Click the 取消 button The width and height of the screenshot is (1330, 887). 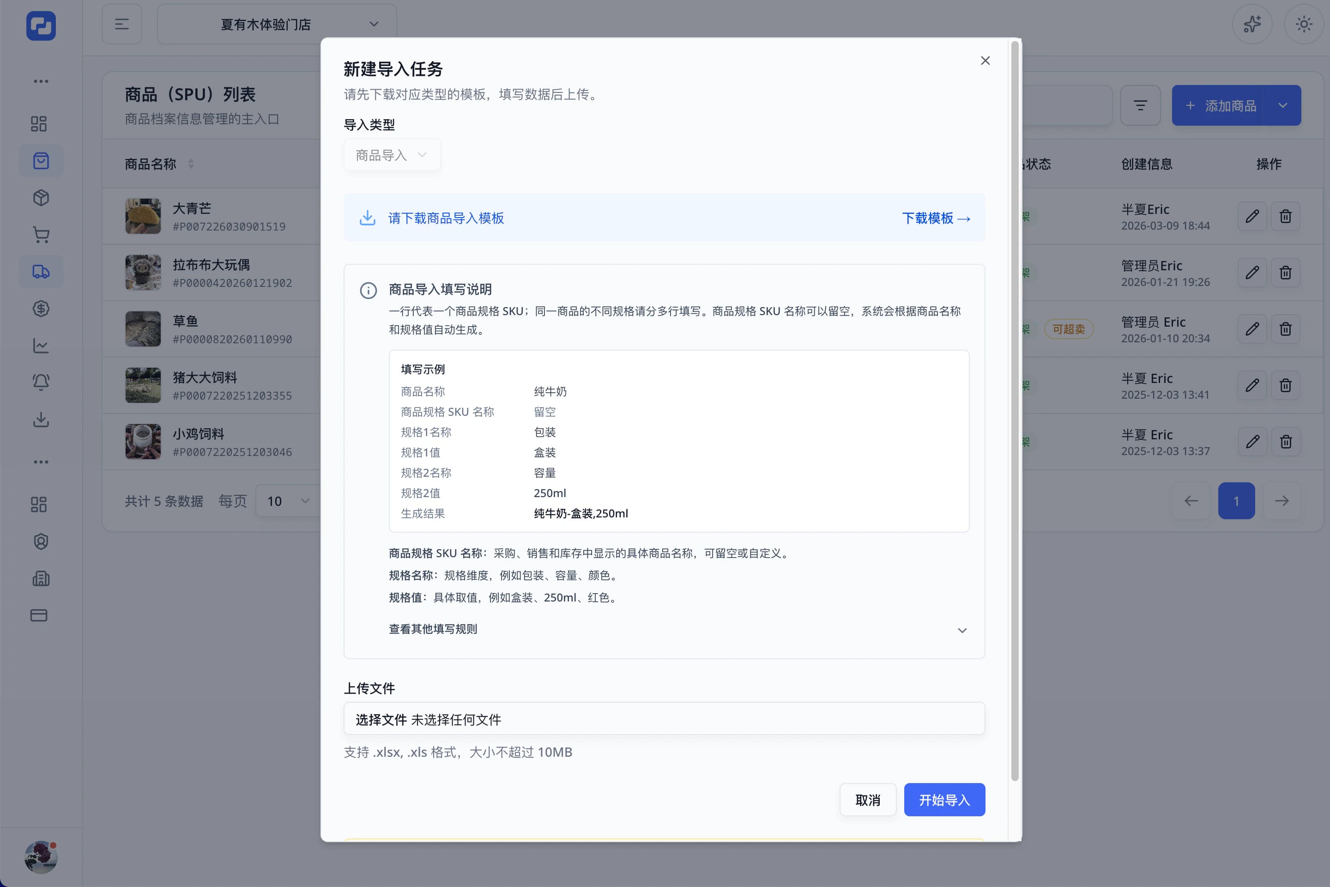pos(867,800)
